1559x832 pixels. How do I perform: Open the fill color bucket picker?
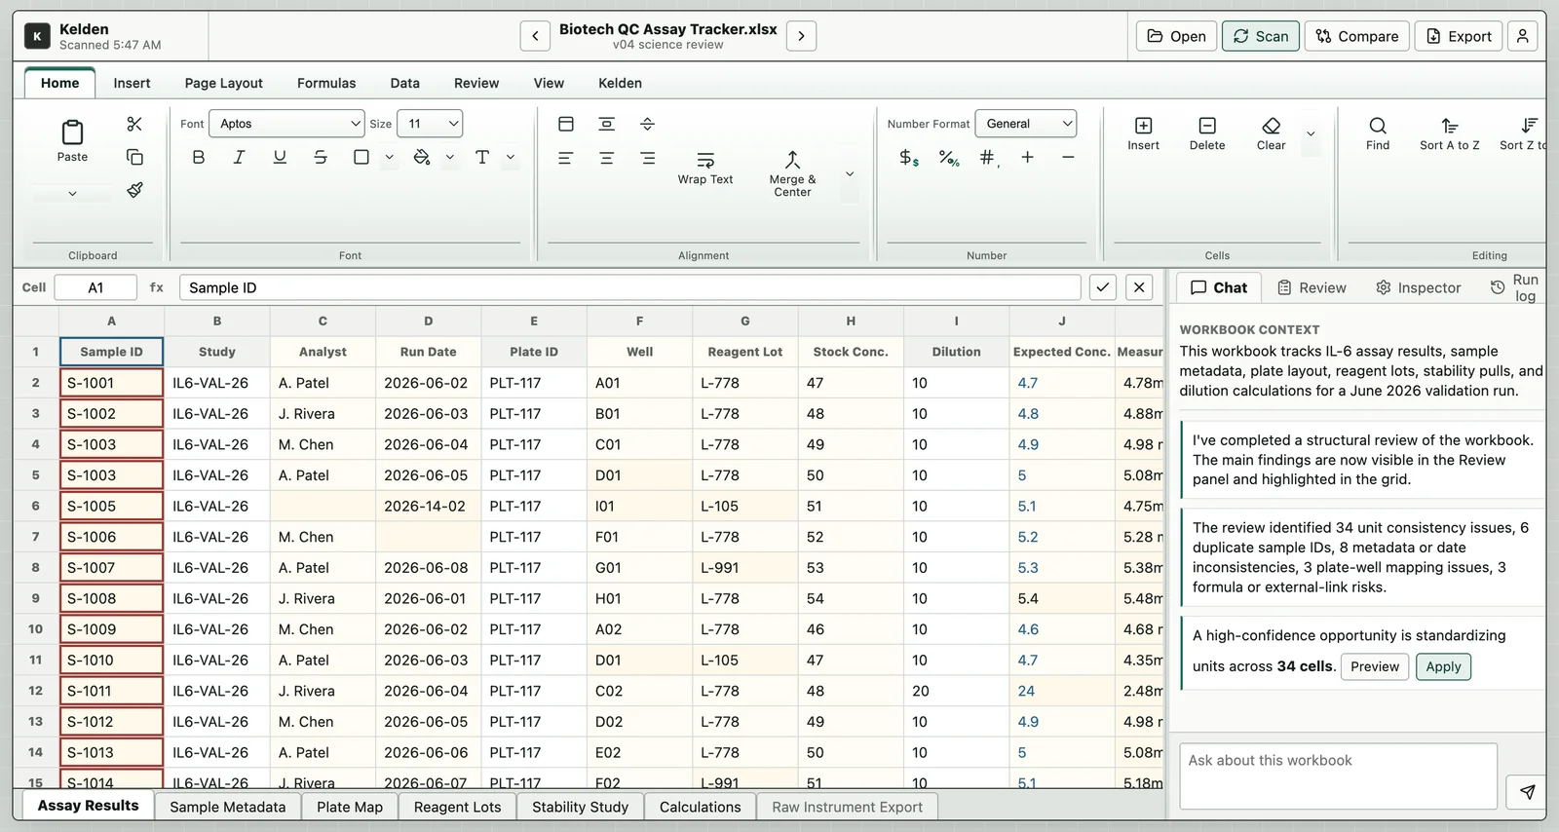(x=422, y=157)
